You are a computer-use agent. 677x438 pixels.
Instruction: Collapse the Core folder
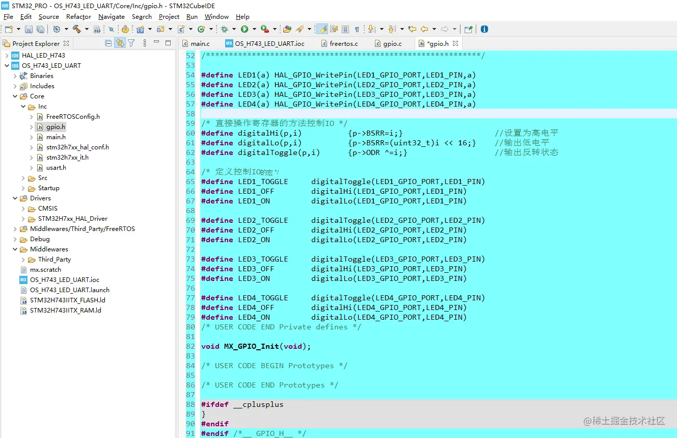[x=15, y=96]
